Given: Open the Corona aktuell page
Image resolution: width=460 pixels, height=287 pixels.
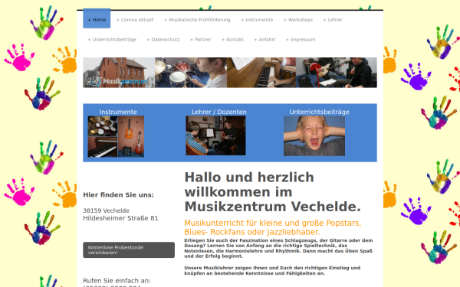Looking at the screenshot, I should (x=135, y=20).
